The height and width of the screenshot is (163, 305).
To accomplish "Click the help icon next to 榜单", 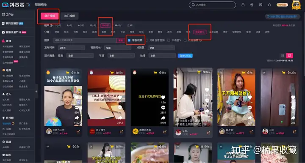I will pyautogui.click(x=51, y=25).
